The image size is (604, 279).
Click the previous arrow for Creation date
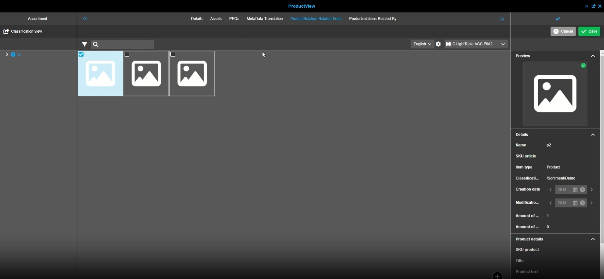(551, 190)
